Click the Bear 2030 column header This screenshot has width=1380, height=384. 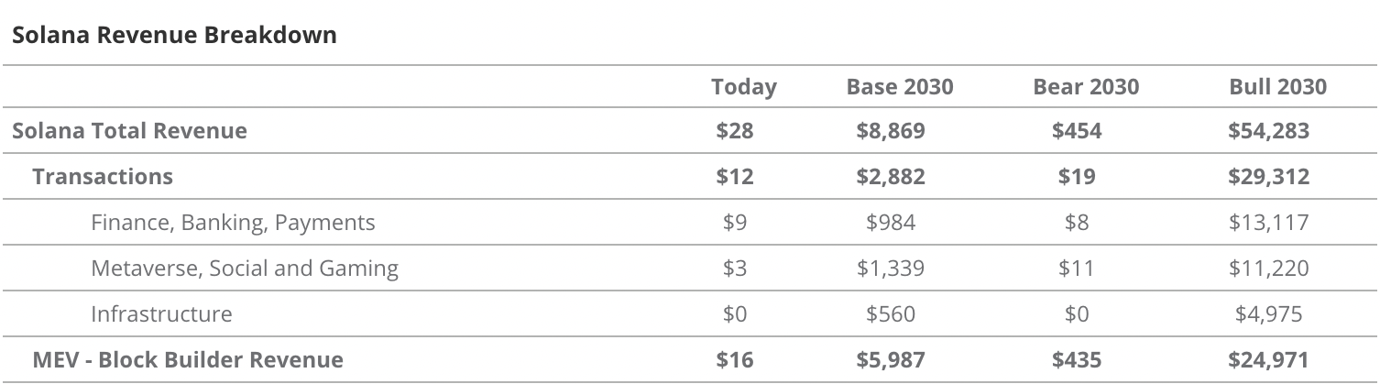1085,87
